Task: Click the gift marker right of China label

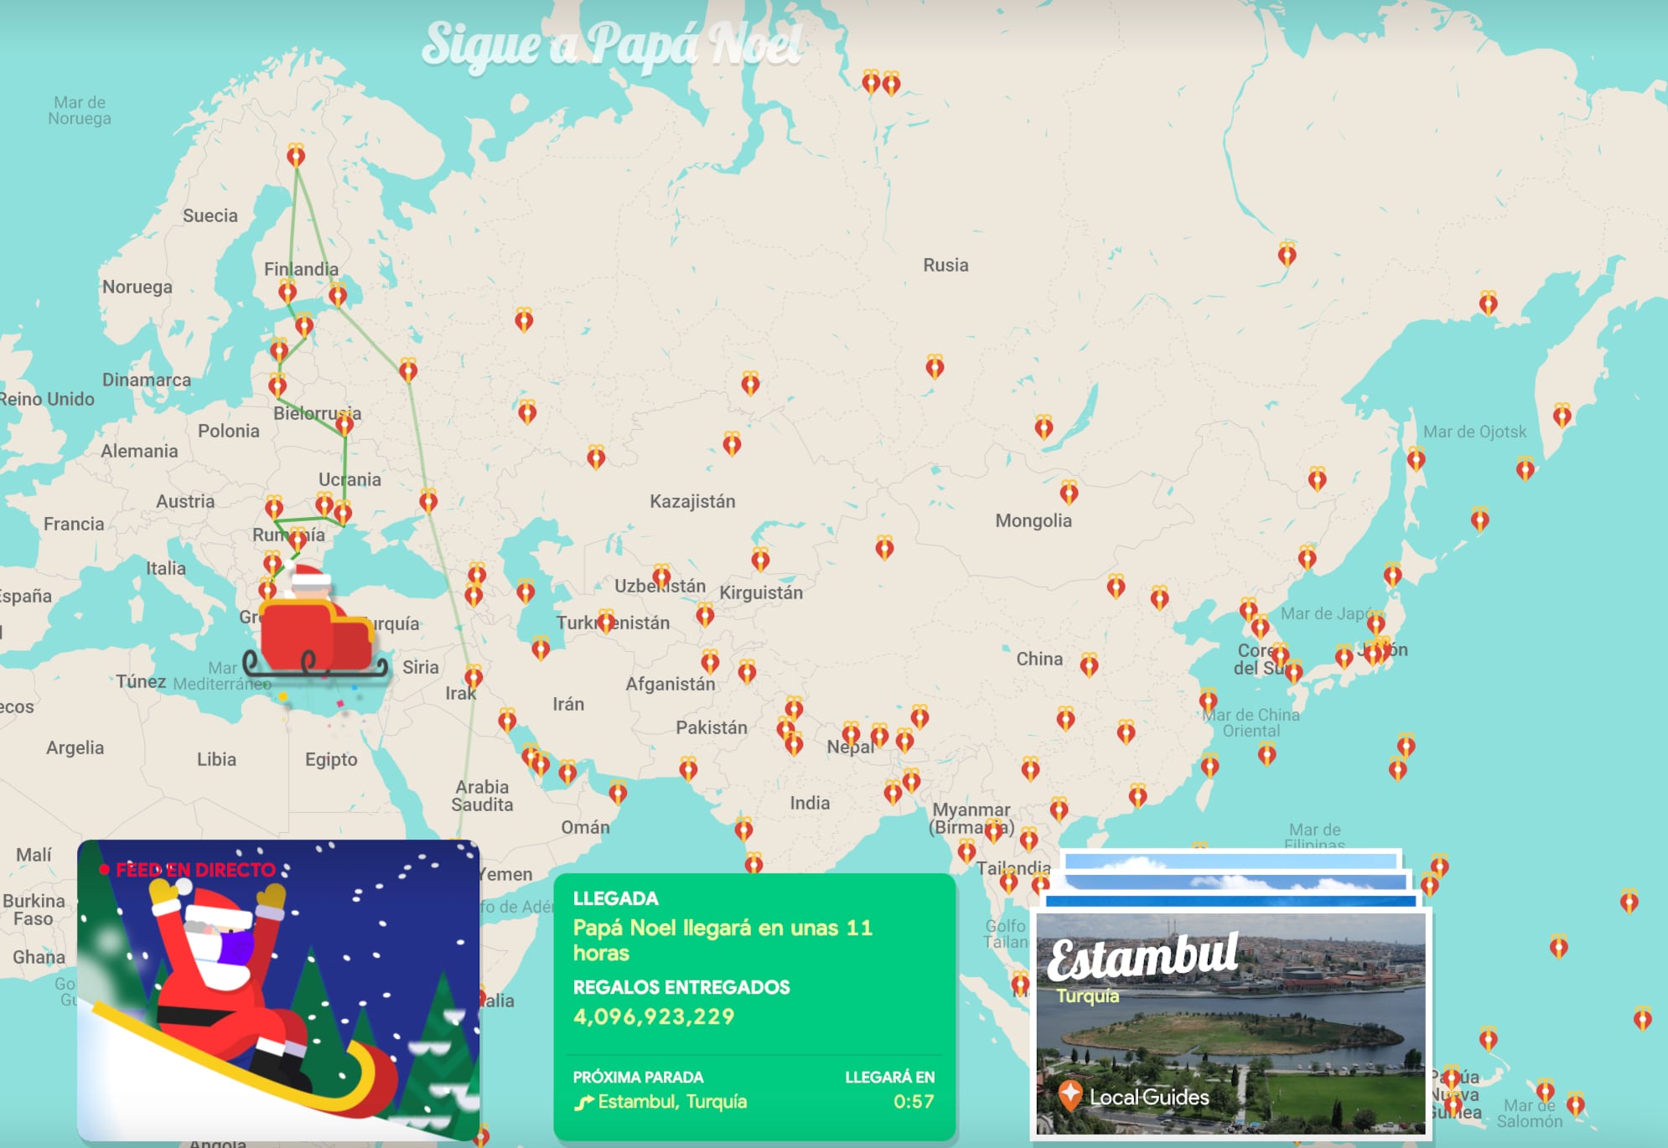Action: pos(1089,665)
